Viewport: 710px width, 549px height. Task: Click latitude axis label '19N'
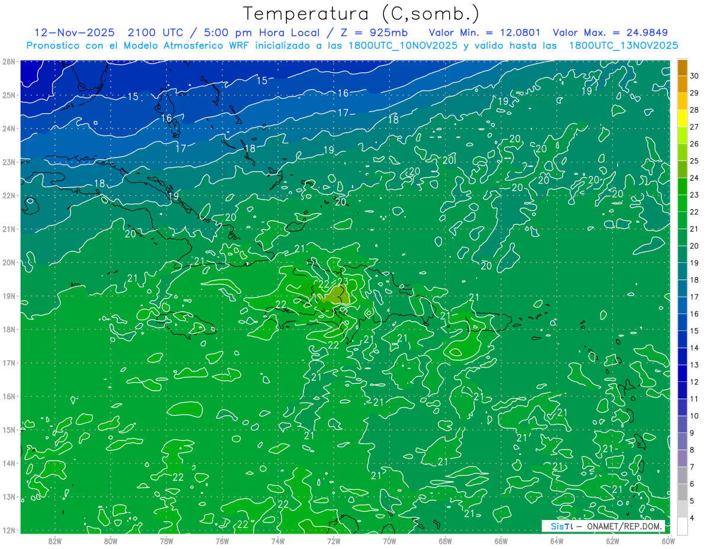(8, 296)
